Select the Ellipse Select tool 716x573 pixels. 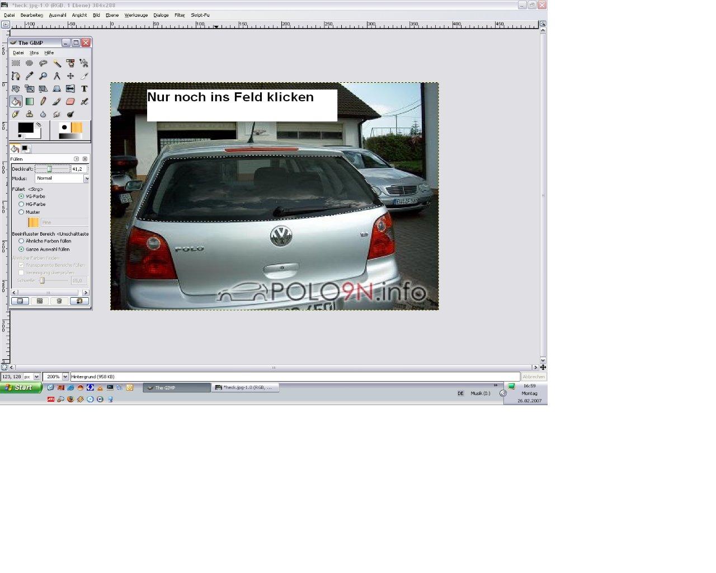[29, 63]
